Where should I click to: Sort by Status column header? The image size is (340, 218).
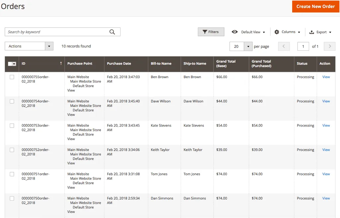click(302, 64)
